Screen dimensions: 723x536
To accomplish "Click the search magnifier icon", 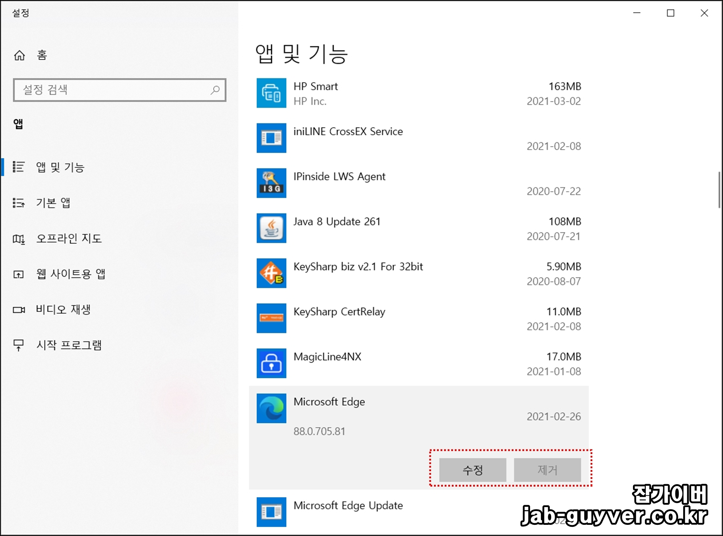I will click(x=215, y=90).
